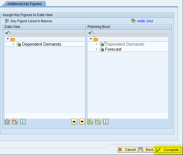Open the Additional Key Figures tab
The image size is (183, 155).
[24, 4]
